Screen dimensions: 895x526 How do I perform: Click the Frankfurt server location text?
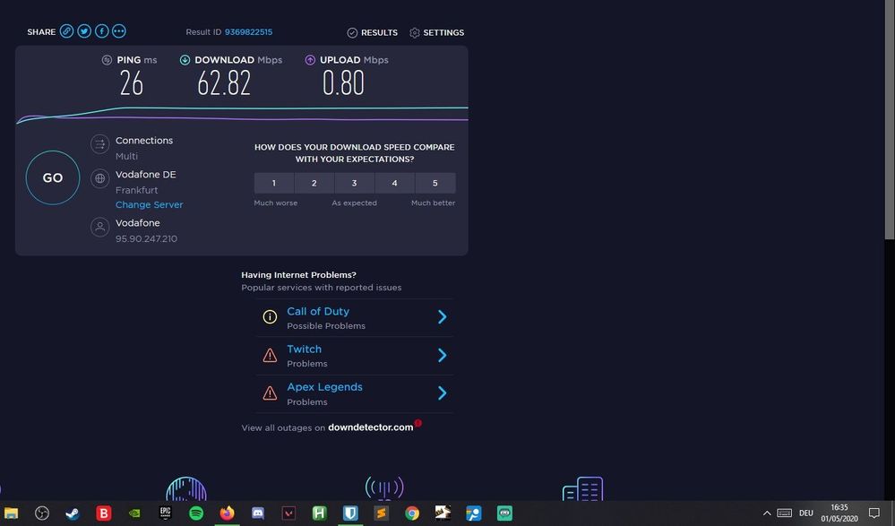[136, 190]
